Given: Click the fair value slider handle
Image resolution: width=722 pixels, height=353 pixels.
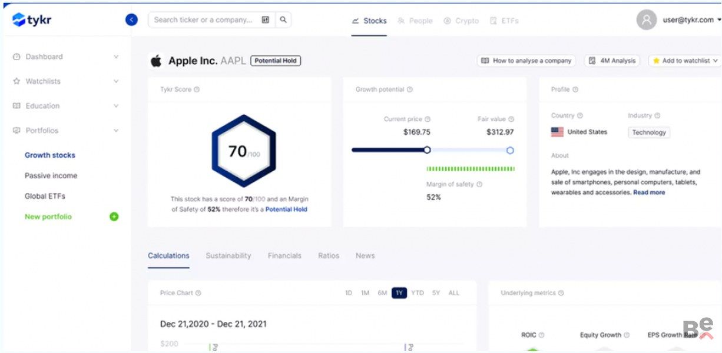Looking at the screenshot, I should click(510, 150).
